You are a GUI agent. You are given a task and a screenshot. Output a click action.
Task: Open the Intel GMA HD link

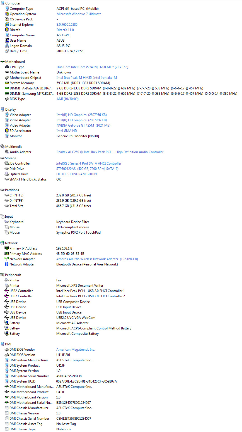(x=67, y=131)
